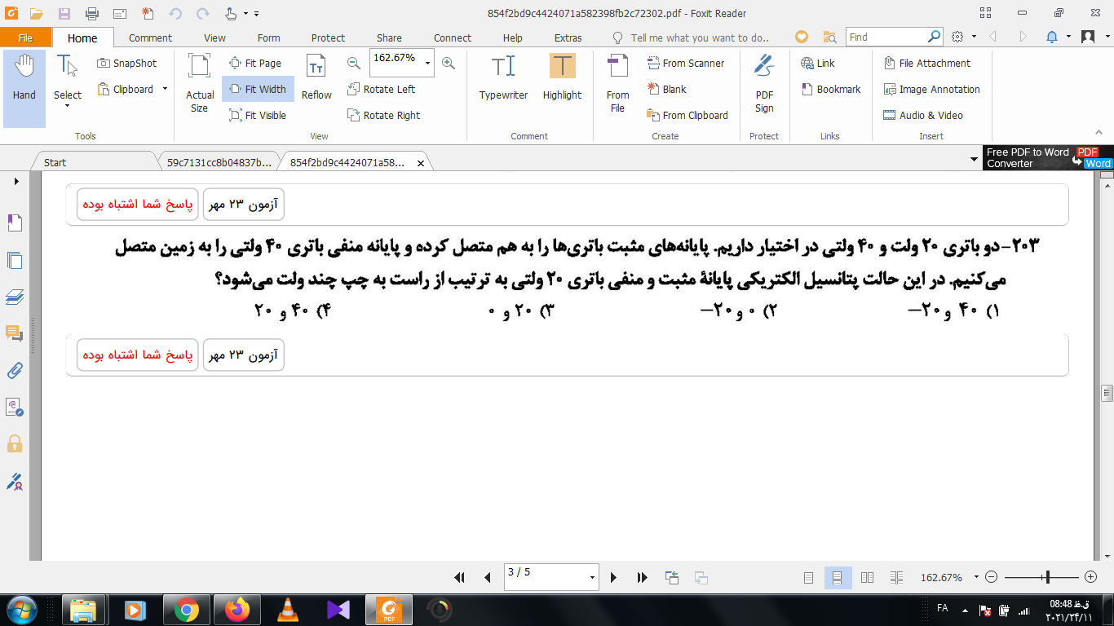Click the Typewriter comment tool
The width and height of the screenshot is (1114, 626).
point(503,78)
